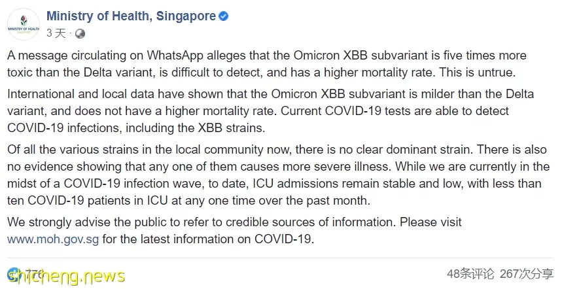This screenshot has width=562, height=289.
Task: Click the globe public-audience icon
Action: pos(80,33)
